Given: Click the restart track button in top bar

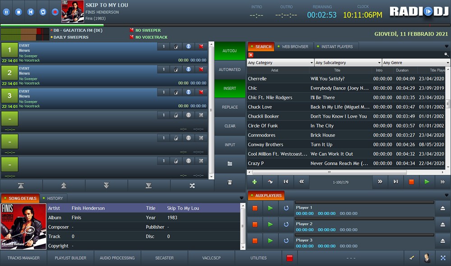Looking at the screenshot, I should [31, 12].
